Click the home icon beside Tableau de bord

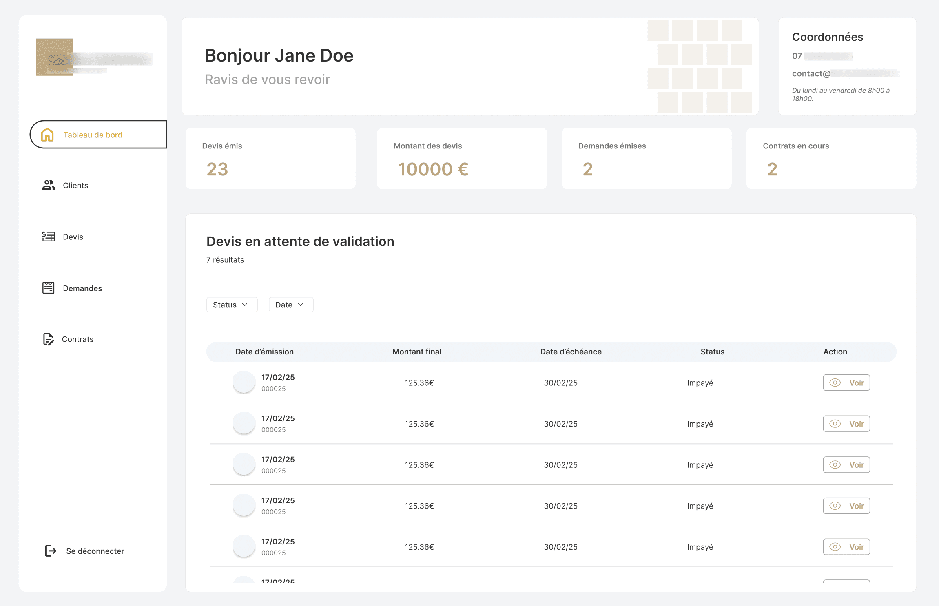click(x=47, y=135)
